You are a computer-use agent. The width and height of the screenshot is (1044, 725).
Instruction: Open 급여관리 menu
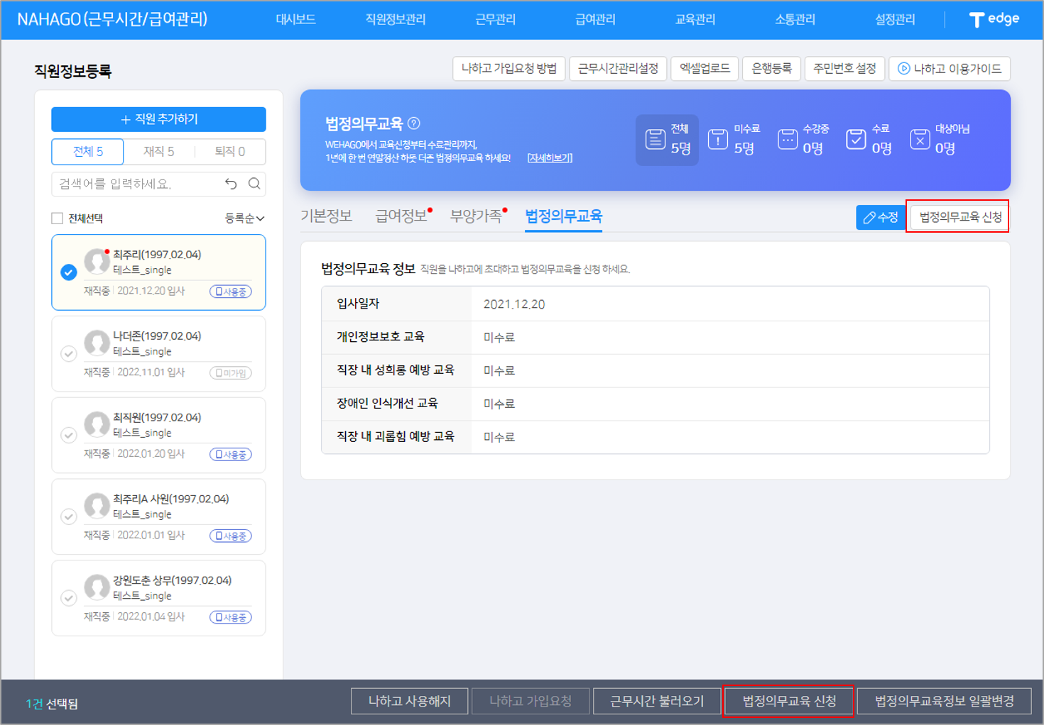tap(595, 20)
